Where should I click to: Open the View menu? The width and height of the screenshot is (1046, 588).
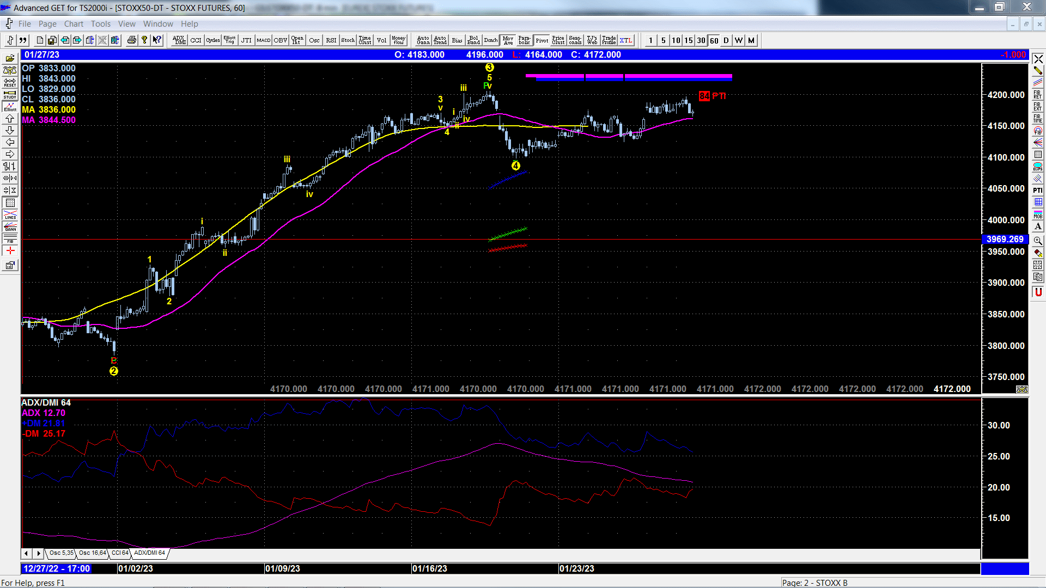click(127, 24)
